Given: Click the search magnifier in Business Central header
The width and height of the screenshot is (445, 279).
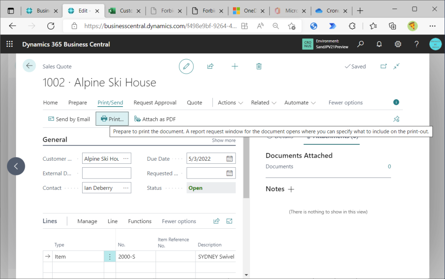Looking at the screenshot, I should pos(360,44).
